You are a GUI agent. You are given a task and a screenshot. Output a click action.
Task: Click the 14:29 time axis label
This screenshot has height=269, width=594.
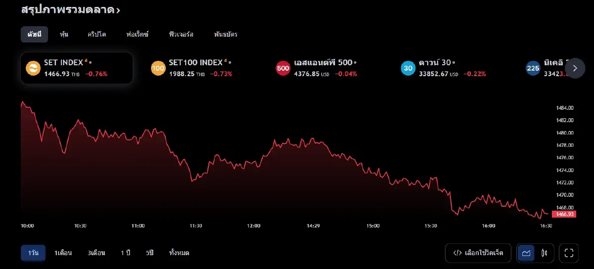pyautogui.click(x=313, y=225)
